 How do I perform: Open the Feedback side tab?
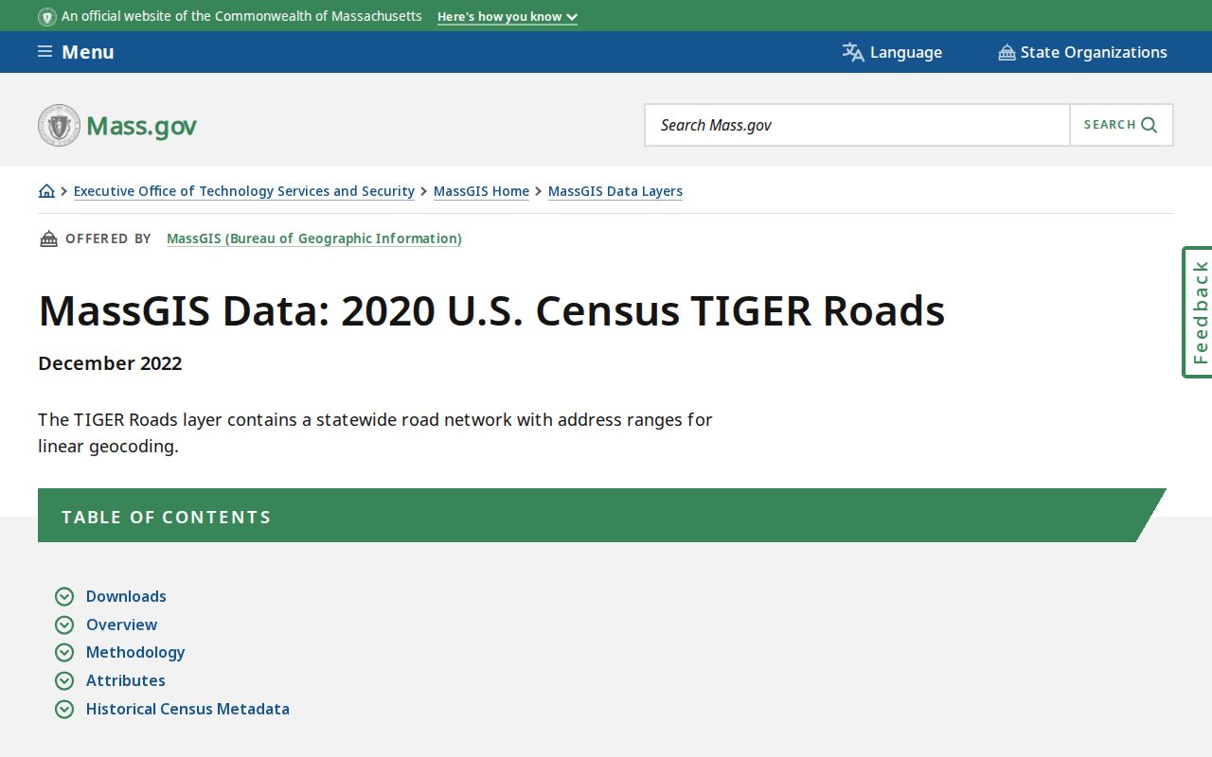click(1199, 312)
